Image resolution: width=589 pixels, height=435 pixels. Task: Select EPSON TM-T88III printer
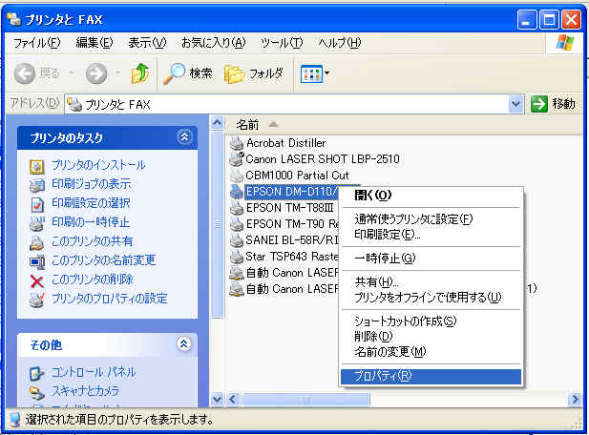pos(289,208)
